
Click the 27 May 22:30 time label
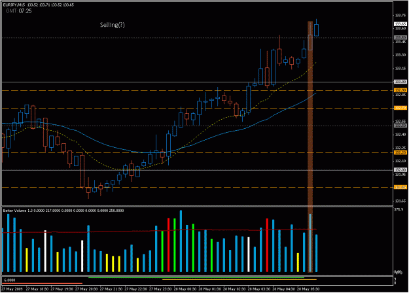tap(135, 289)
